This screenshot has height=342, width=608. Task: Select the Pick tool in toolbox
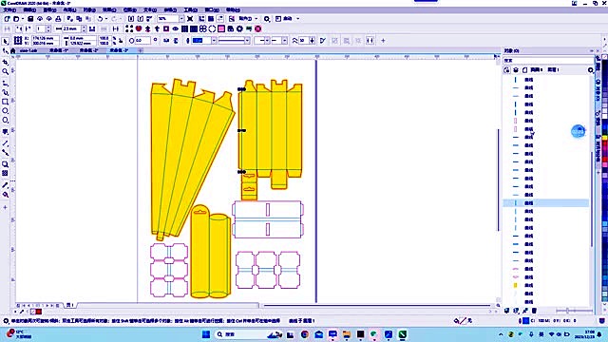click(x=5, y=41)
